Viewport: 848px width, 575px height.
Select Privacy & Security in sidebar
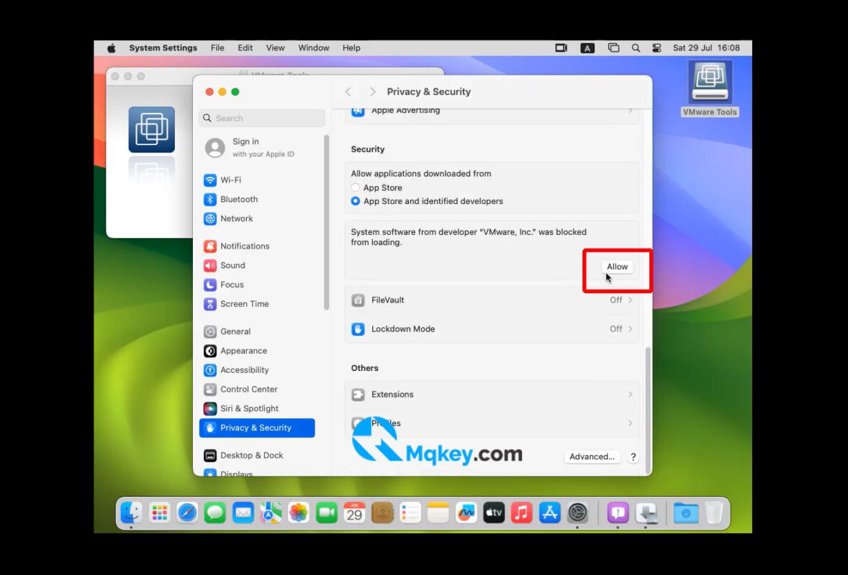click(x=257, y=428)
